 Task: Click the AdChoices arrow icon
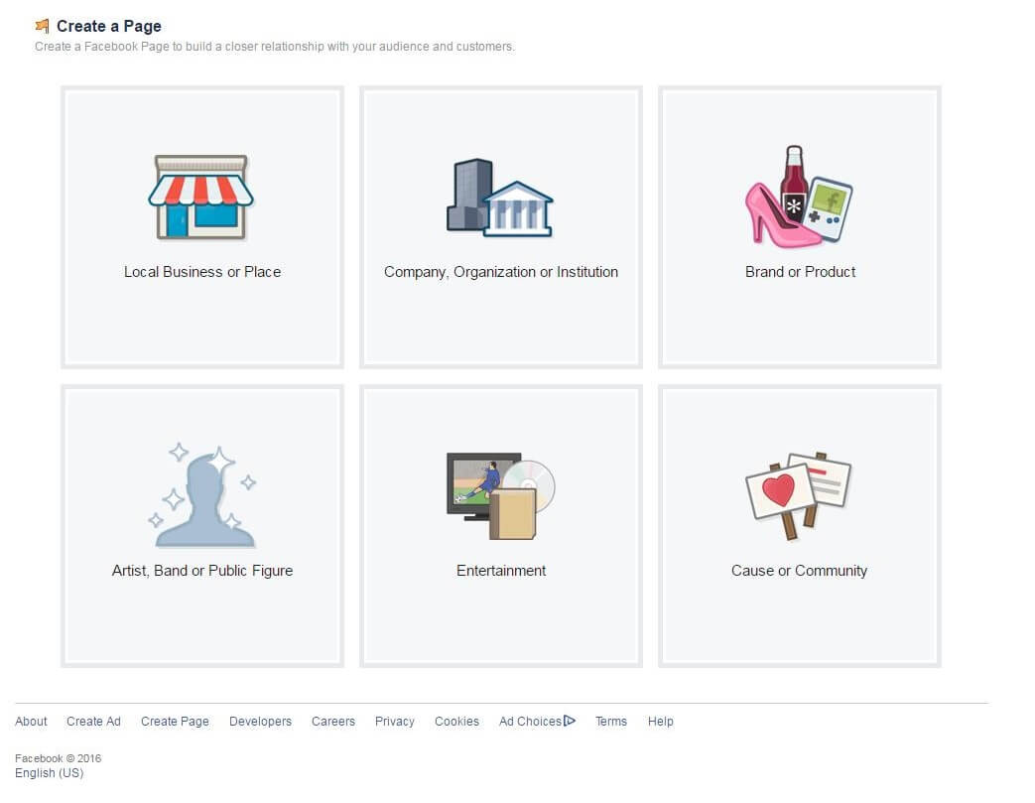pyautogui.click(x=571, y=721)
